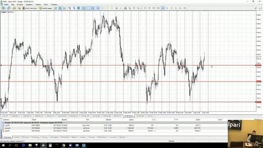Switch chart to line chart

click(x=65, y=8)
